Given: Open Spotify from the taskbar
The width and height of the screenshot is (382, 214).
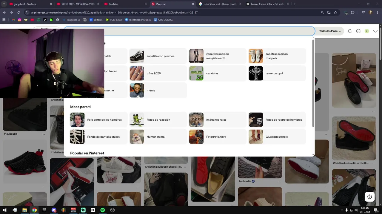Looking at the screenshot, I should 103,210.
